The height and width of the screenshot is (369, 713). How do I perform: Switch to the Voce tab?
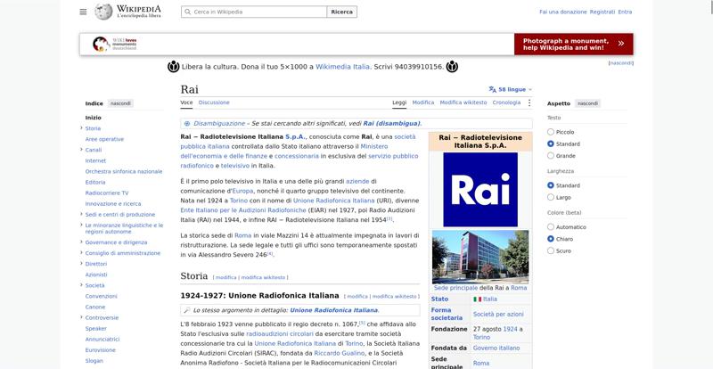186,102
